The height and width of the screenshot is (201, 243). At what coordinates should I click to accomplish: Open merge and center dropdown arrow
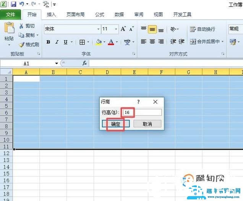tap(222, 42)
